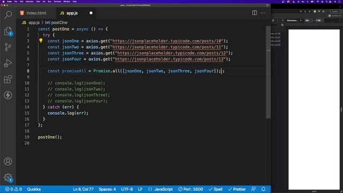Open the Source Control view
Viewport: 343px width, 193px height.
tap(8, 47)
